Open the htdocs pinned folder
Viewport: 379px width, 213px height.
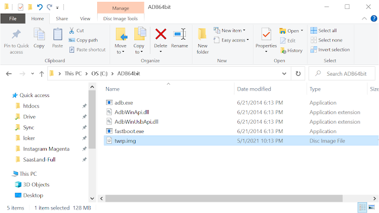(x=31, y=106)
